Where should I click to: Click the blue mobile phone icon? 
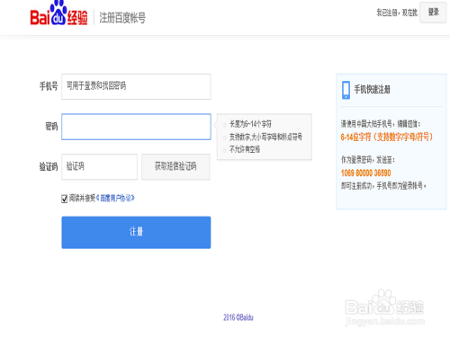click(346, 90)
